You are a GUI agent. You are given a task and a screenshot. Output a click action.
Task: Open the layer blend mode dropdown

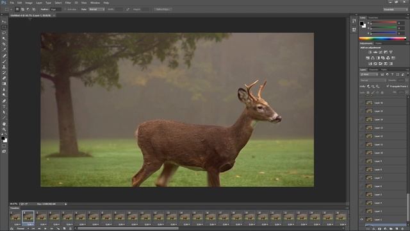[373, 80]
